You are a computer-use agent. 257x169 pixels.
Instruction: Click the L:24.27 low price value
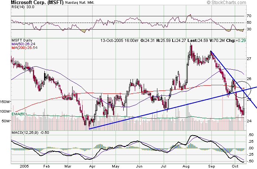click(179, 40)
